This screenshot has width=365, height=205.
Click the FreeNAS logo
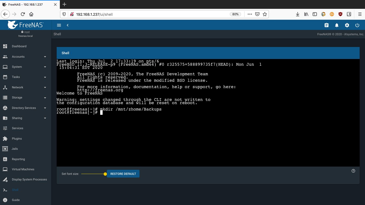[x=26, y=25]
